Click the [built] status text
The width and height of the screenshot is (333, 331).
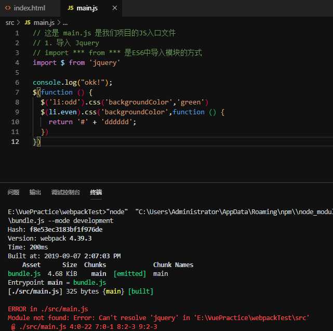pos(141,292)
